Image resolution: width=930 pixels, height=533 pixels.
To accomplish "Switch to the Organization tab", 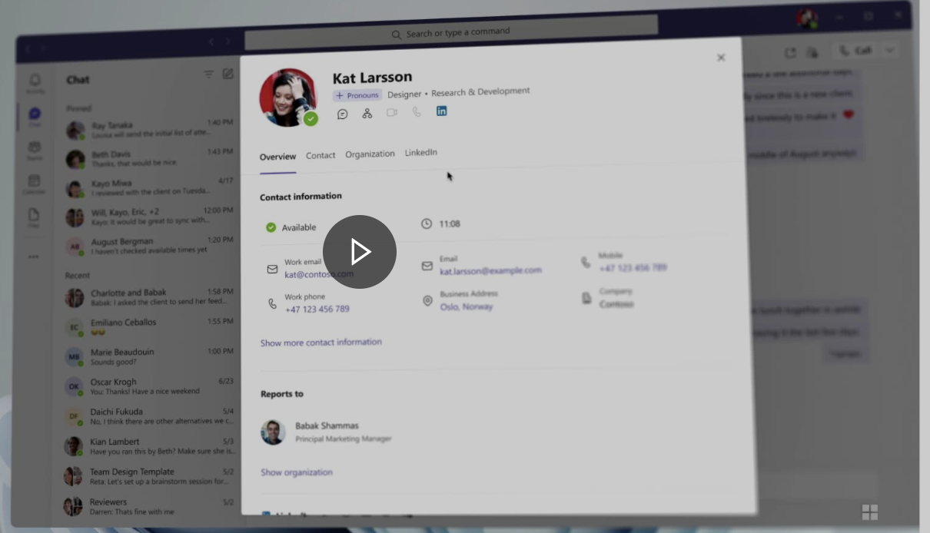I will coord(370,154).
